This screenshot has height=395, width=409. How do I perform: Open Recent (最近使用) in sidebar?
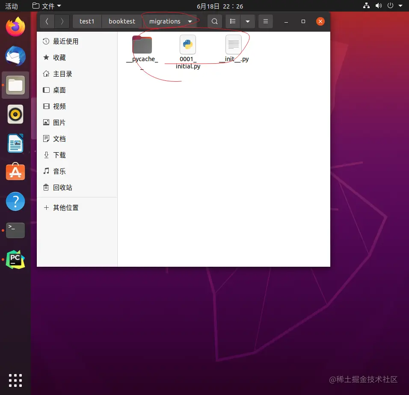pyautogui.click(x=77, y=41)
